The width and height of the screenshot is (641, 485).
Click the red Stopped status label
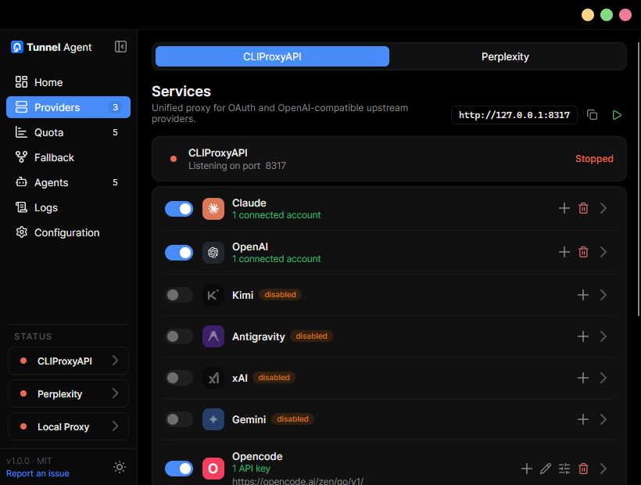tap(594, 159)
